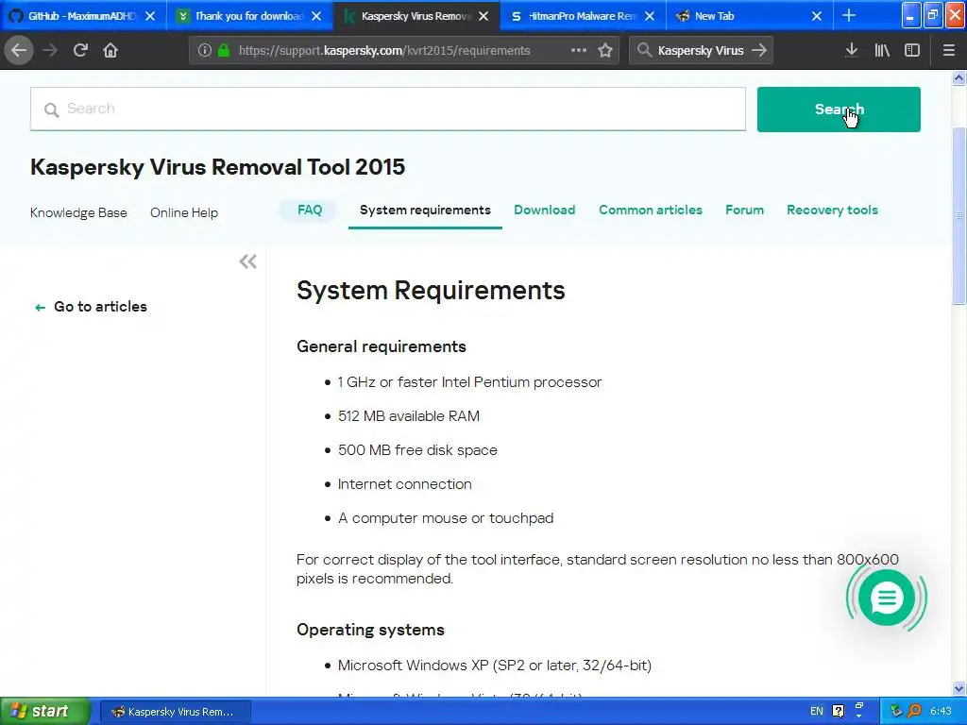Focus the page Search input field
Screen dimensions: 967x725
click(388, 110)
